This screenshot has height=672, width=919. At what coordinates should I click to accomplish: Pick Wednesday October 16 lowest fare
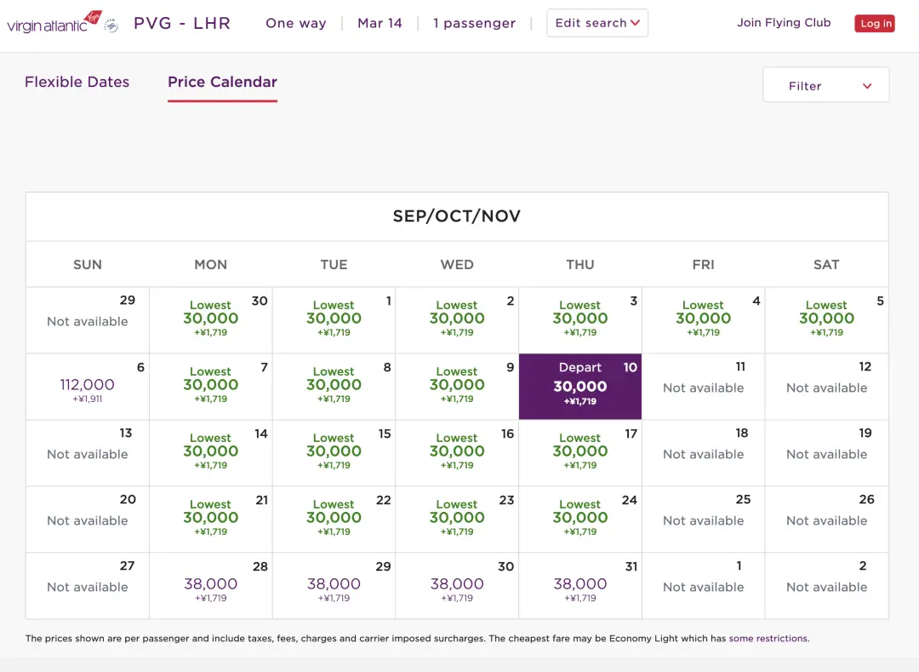click(457, 452)
